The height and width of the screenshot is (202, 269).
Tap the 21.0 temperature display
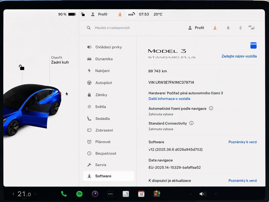coord(24,194)
